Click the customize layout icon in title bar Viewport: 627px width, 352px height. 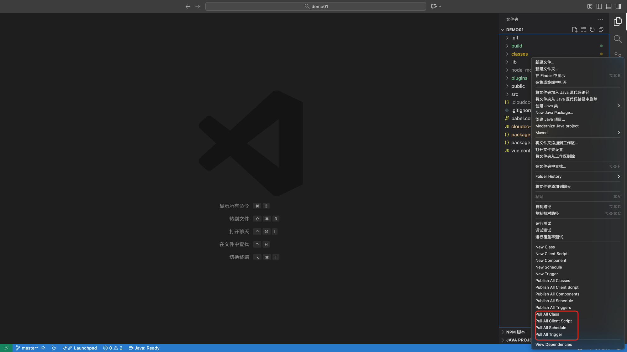point(590,6)
